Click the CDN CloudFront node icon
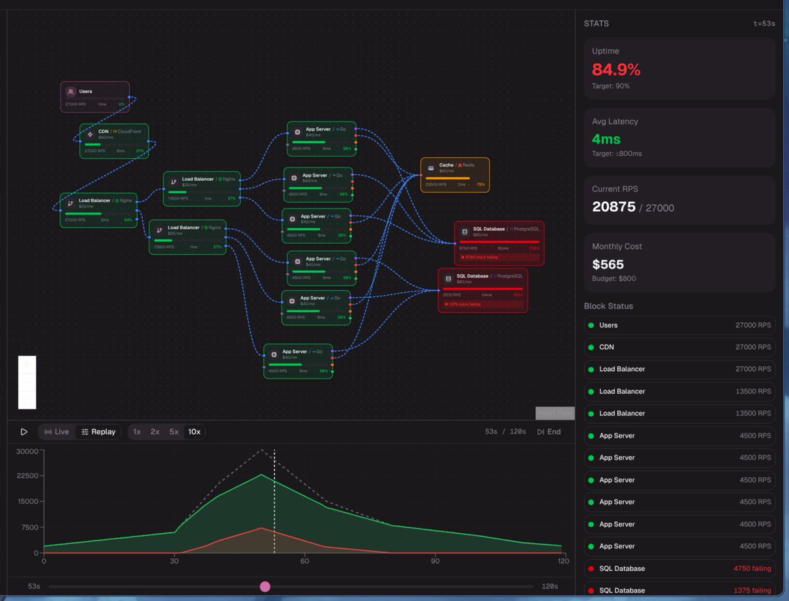The height and width of the screenshot is (601, 789). pos(90,134)
